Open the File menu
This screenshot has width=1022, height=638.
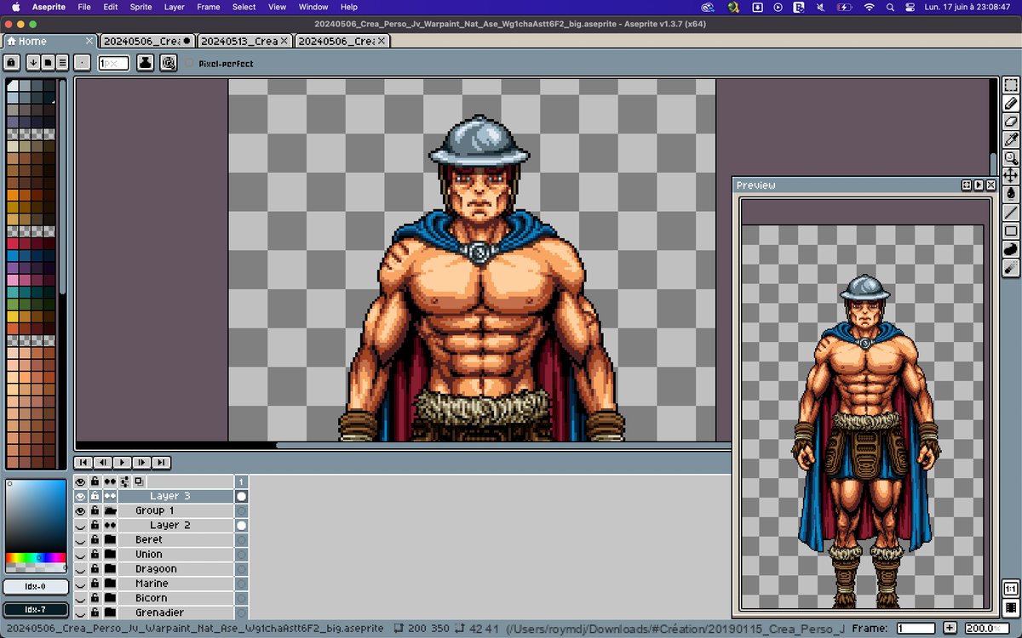coord(84,7)
